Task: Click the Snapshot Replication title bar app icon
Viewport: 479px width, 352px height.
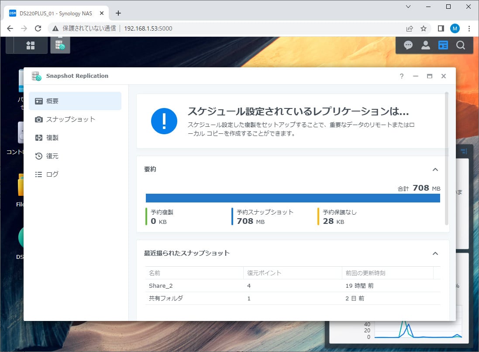Action: (x=36, y=76)
